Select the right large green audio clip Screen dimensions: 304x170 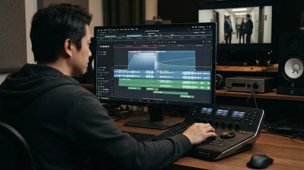(183, 84)
